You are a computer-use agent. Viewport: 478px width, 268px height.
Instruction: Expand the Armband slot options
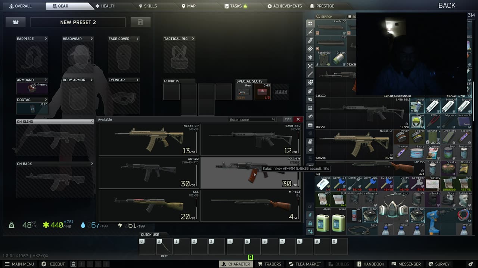point(46,80)
